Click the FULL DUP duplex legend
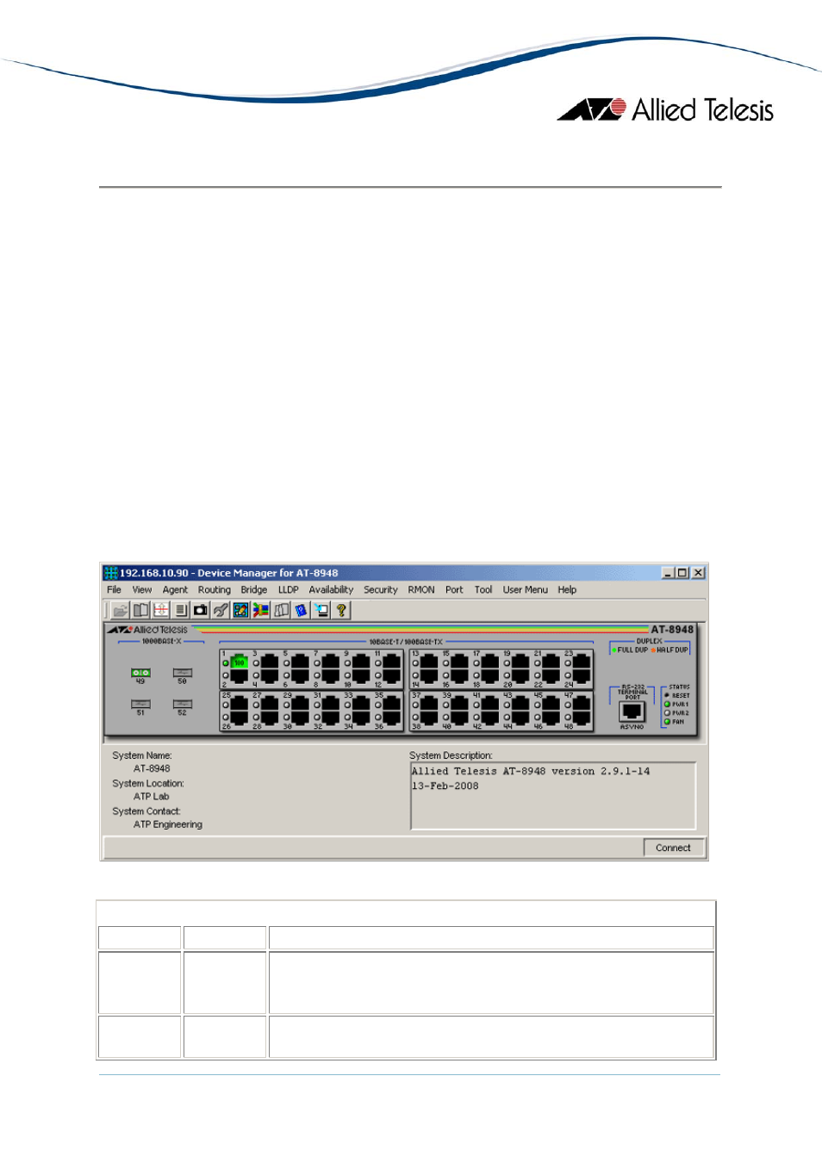 tap(630, 650)
